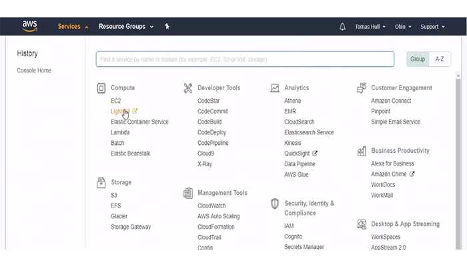The width and height of the screenshot is (467, 267).
Task: Switch to A-Z view
Action: click(440, 59)
